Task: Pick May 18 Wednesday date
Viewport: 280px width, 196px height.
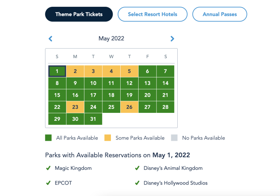Action: [x=111, y=95]
